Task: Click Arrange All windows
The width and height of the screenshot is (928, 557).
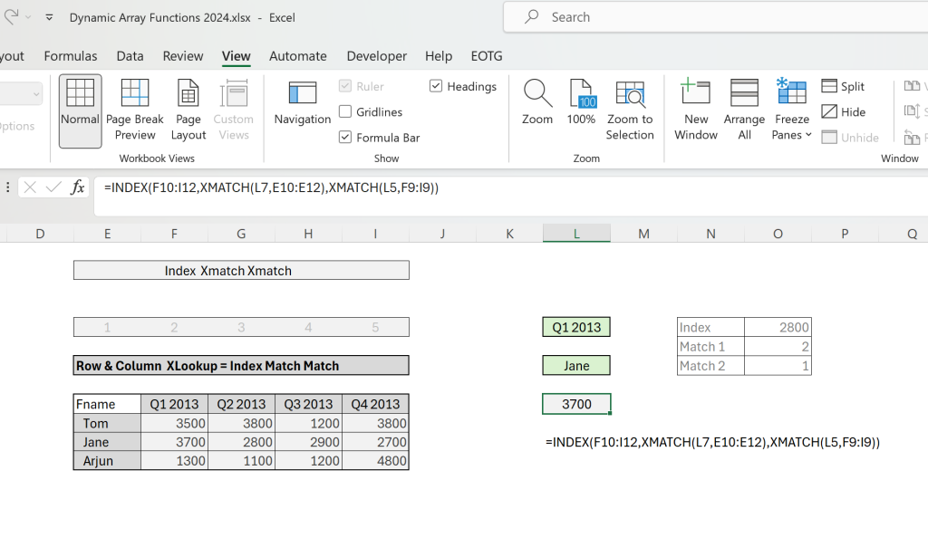Action: click(x=745, y=110)
